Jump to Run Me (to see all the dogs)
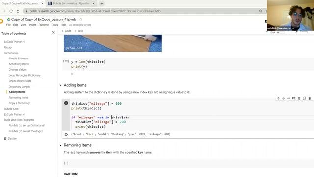 [26, 131]
